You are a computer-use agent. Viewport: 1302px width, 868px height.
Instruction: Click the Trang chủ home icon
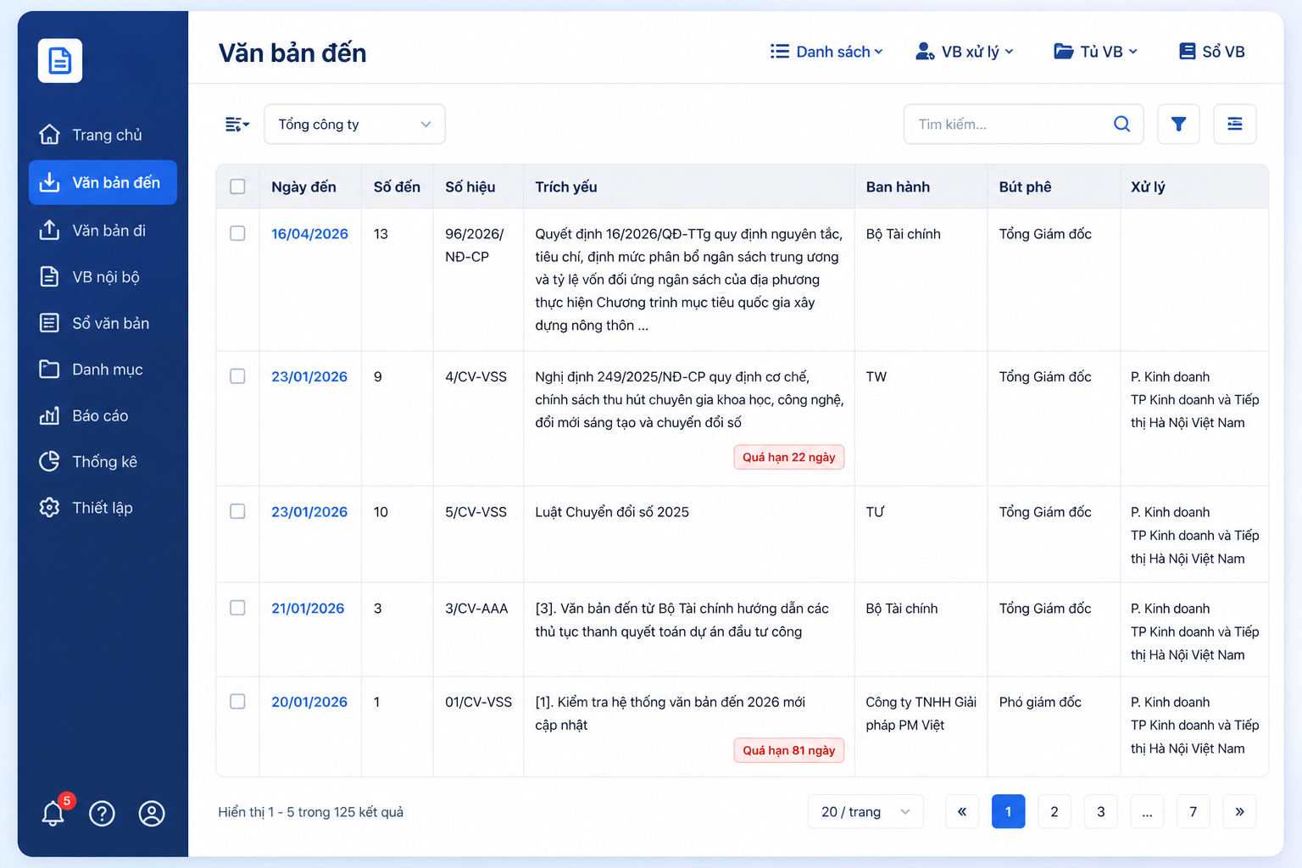(x=50, y=135)
